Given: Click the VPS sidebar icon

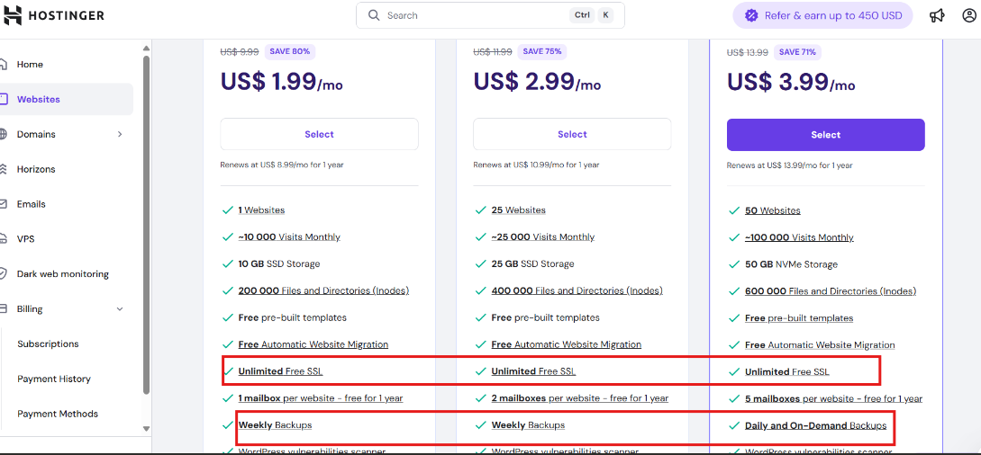Looking at the screenshot, I should (x=3, y=239).
